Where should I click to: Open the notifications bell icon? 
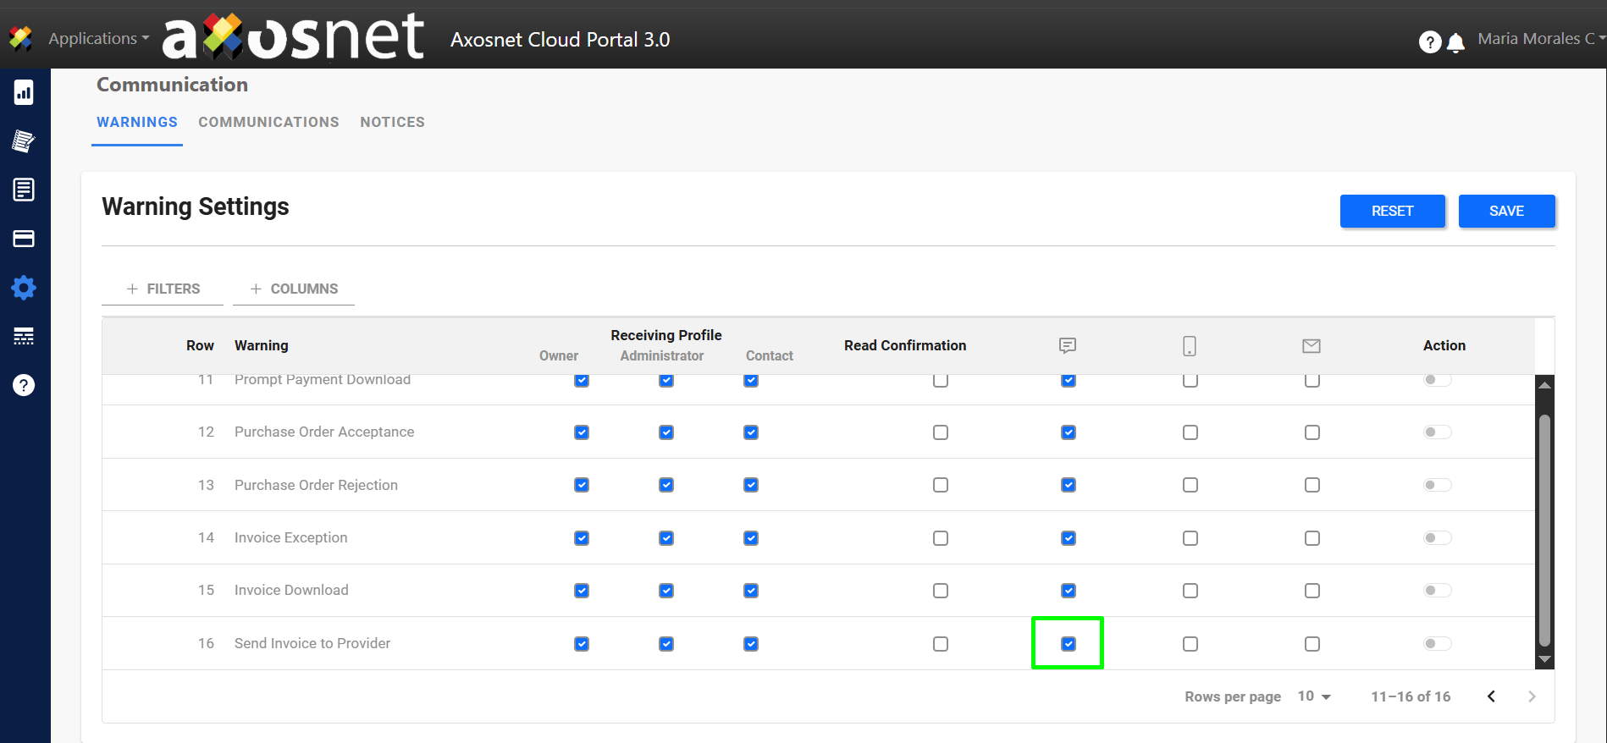pos(1455,42)
